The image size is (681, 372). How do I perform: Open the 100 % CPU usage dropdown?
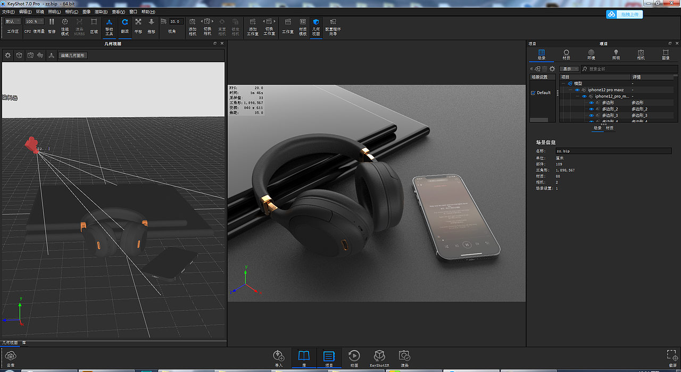35,21
